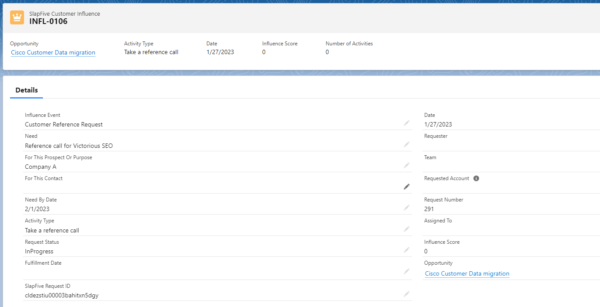
Task: Click pencil icon in Activity Type row
Action: point(407,229)
